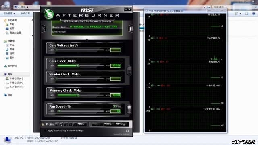This screenshot has width=258, height=145.
Task: Click the Explorer forward navigation arrow
Action: pos(8,7)
